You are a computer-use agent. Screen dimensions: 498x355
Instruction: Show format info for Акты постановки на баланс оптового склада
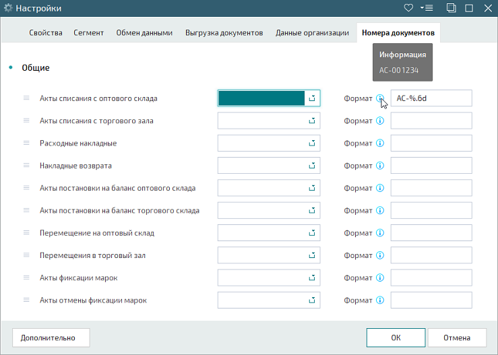click(380, 188)
